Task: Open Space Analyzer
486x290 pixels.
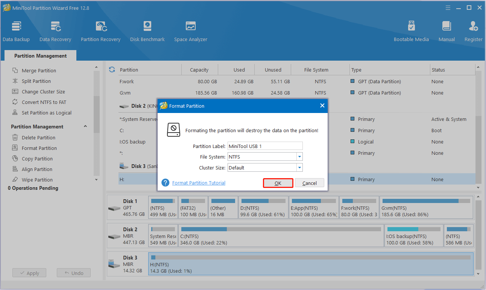Action: pyautogui.click(x=191, y=32)
